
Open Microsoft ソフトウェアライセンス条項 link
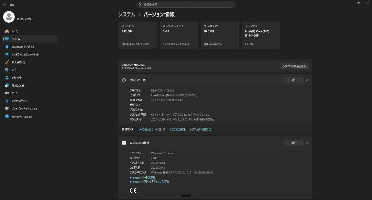coord(149,181)
